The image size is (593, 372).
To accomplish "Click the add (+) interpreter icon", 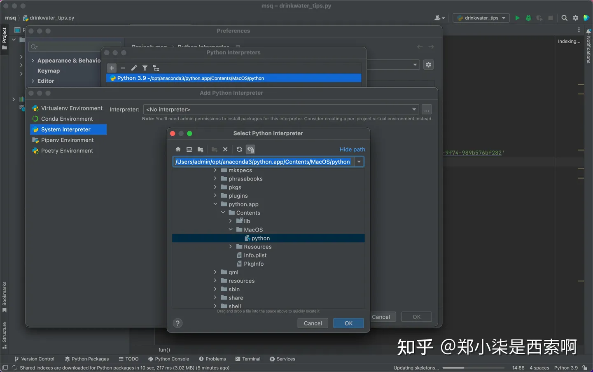I will 112,68.
